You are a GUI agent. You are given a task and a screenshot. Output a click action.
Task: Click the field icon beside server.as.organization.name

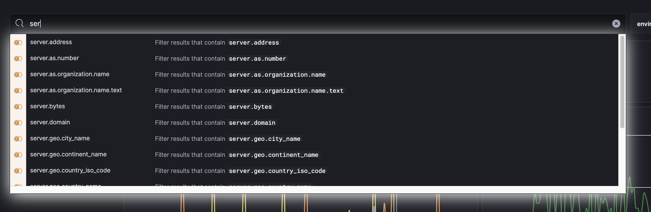click(x=18, y=75)
